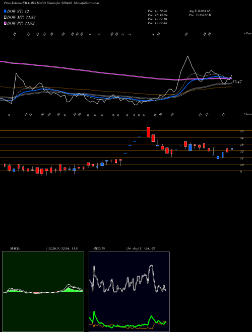
Task: Click the 17.47 value beside the EMA lines
Action: [x=237, y=81]
